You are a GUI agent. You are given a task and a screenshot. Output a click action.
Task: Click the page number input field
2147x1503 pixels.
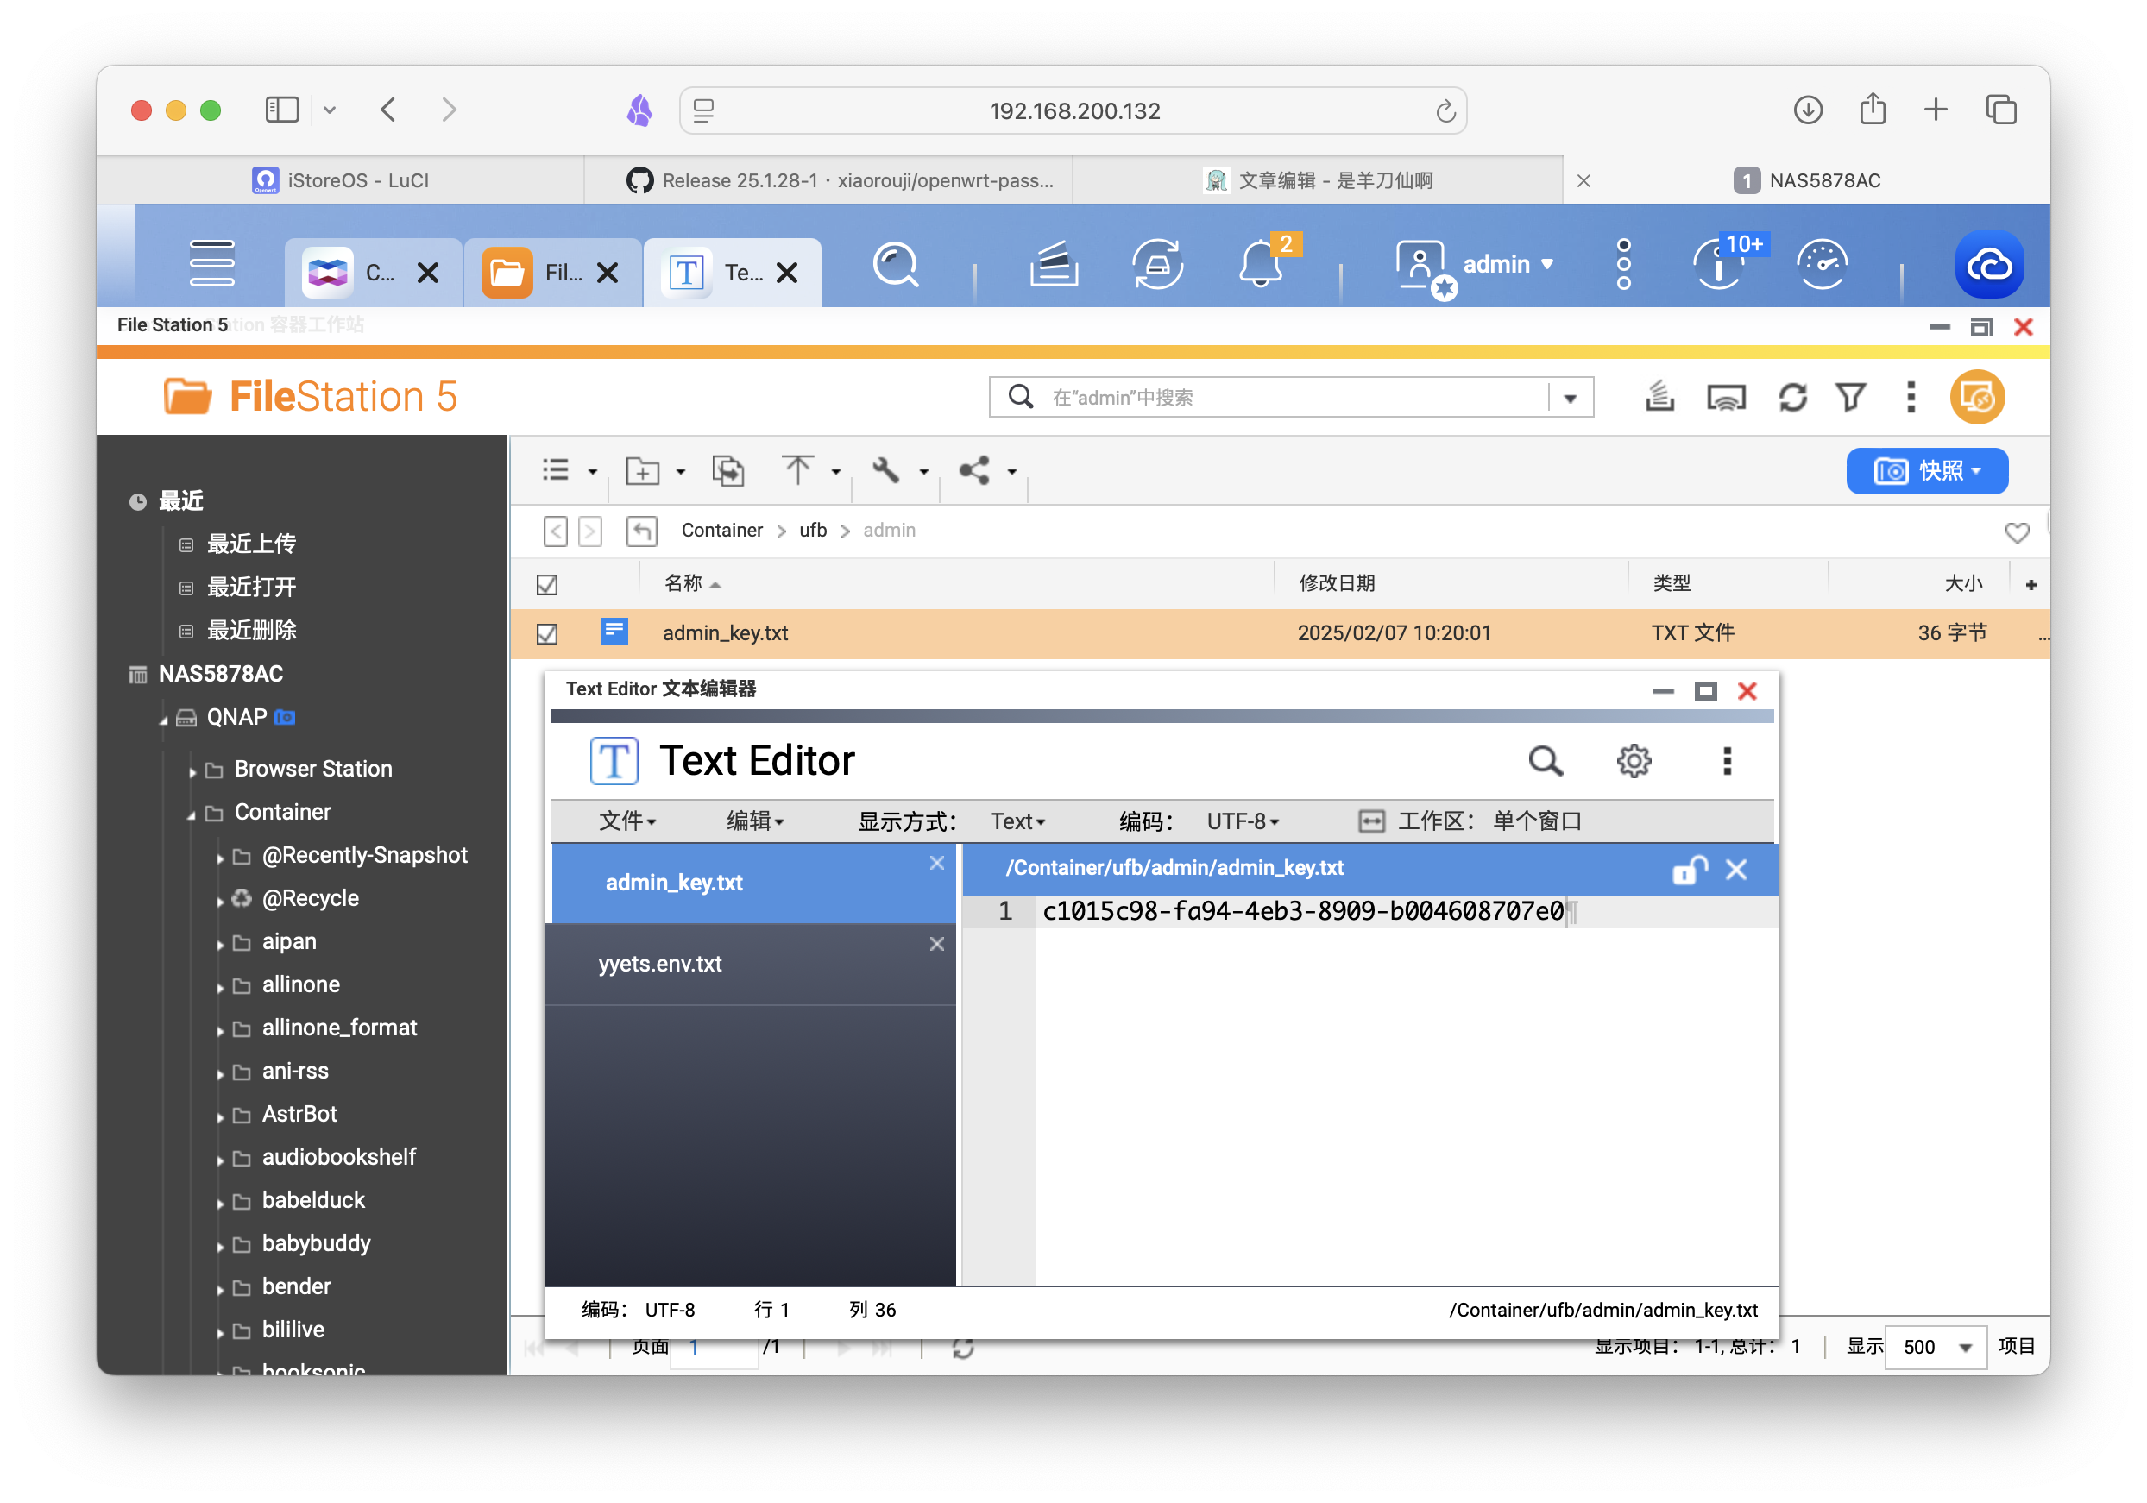coord(715,1347)
